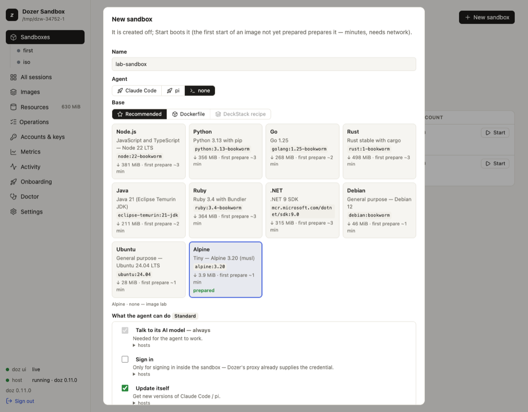Select none as the agent
This screenshot has width=528, height=412.
tap(200, 91)
